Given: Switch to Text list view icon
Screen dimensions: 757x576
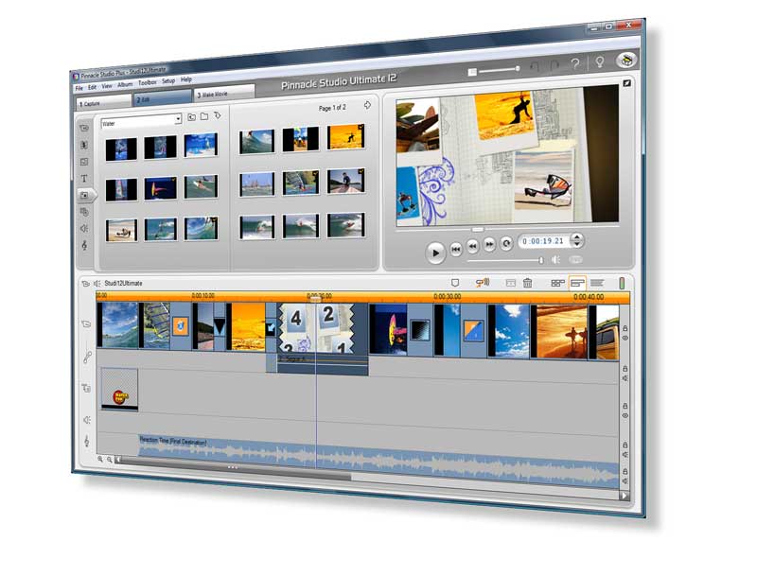Looking at the screenshot, I should tap(597, 282).
